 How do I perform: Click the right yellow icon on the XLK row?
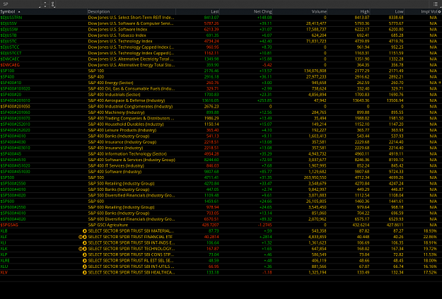pos(85,249)
